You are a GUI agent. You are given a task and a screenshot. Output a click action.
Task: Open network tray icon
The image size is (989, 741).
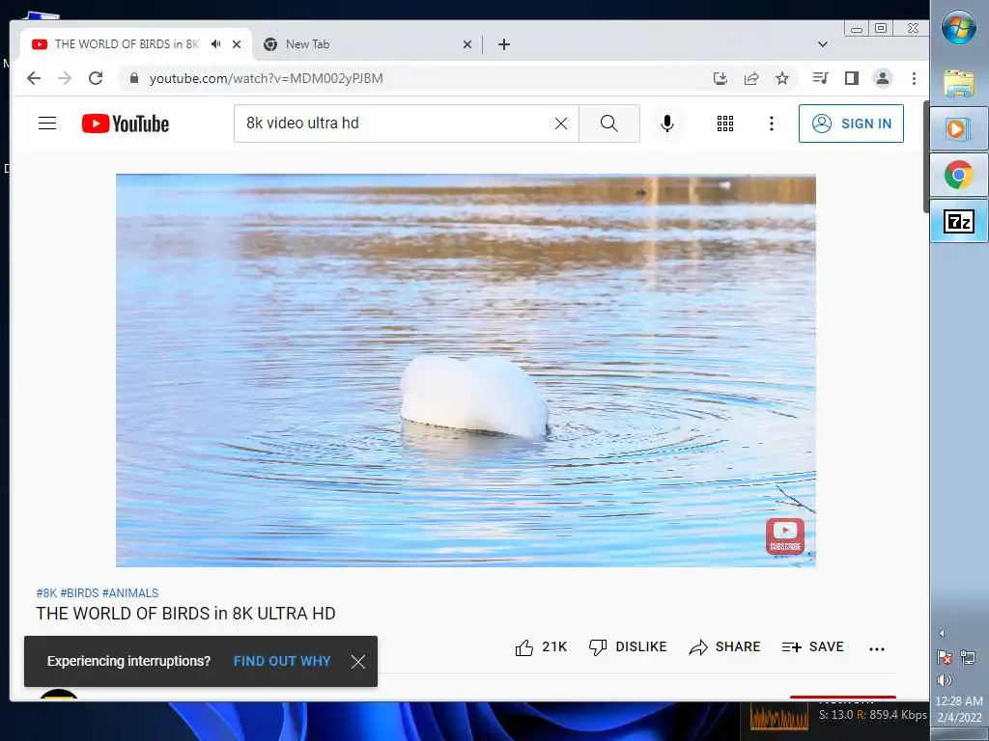[x=968, y=658]
